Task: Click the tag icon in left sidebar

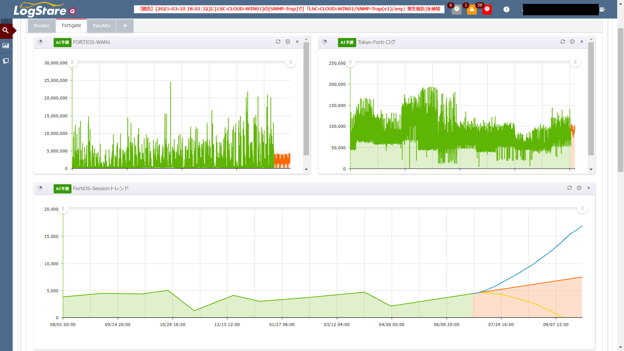Action: [x=6, y=61]
